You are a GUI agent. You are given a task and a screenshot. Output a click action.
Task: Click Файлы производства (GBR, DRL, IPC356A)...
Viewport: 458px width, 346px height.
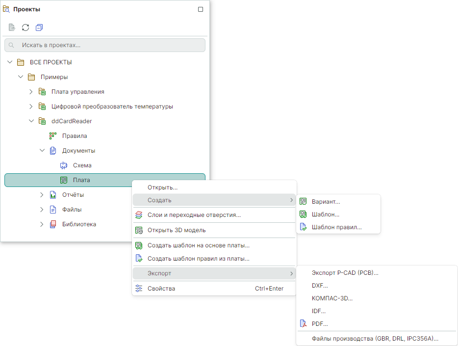[x=375, y=339]
